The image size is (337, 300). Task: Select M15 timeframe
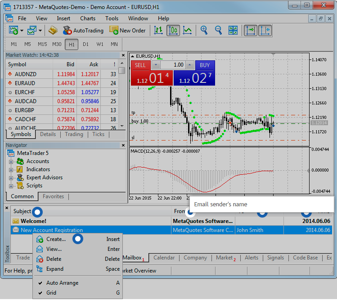click(42, 44)
